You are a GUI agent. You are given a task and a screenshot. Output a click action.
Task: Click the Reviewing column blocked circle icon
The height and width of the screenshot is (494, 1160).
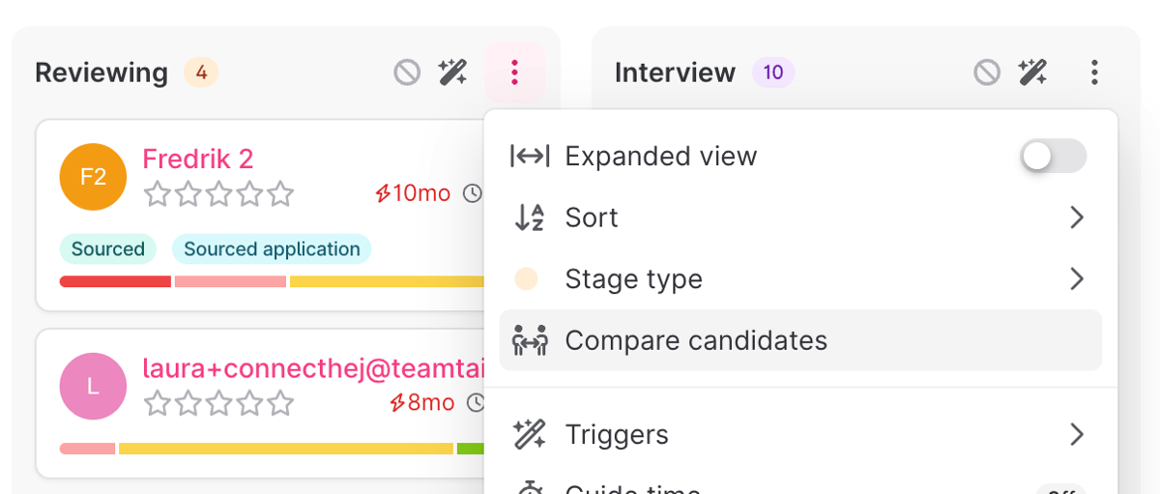click(407, 73)
